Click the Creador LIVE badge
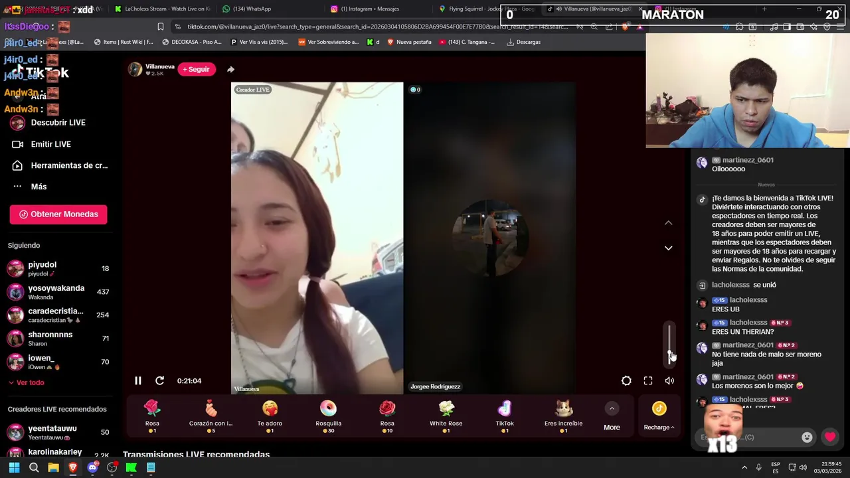Screen dimensions: 850x478 click(x=253, y=90)
